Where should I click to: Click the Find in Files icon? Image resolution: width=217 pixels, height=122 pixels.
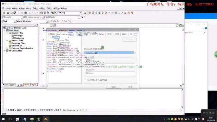pos(52,13)
